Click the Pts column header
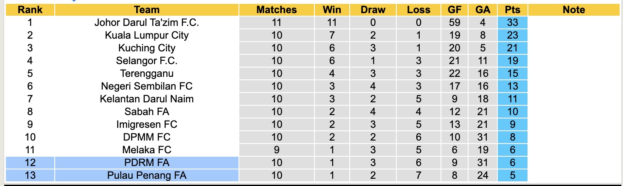This screenshot has width=623, height=186. tap(512, 10)
